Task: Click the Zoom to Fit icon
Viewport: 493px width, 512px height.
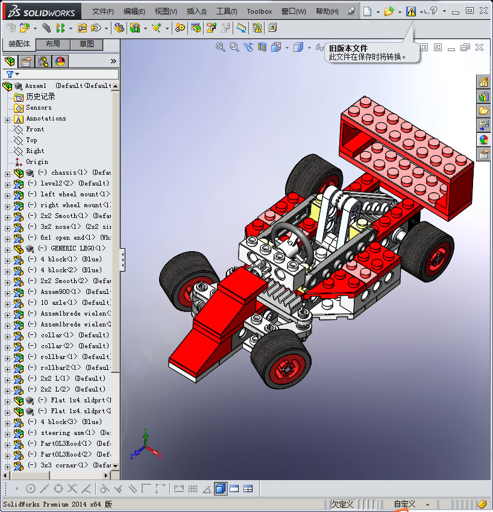Action: click(221, 48)
